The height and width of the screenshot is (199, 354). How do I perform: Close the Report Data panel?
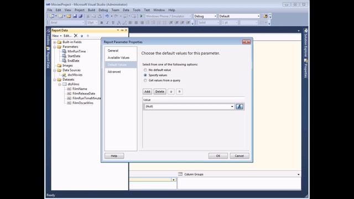(x=126, y=30)
